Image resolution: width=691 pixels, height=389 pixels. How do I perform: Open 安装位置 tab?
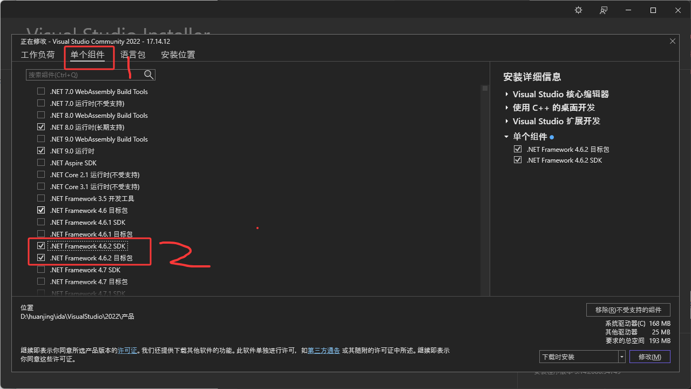tap(178, 55)
